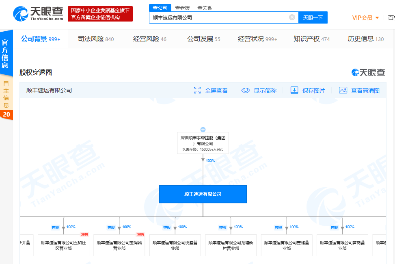Open the VIP会员 dropdown arrow
This screenshot has width=395, height=264.
point(377,18)
